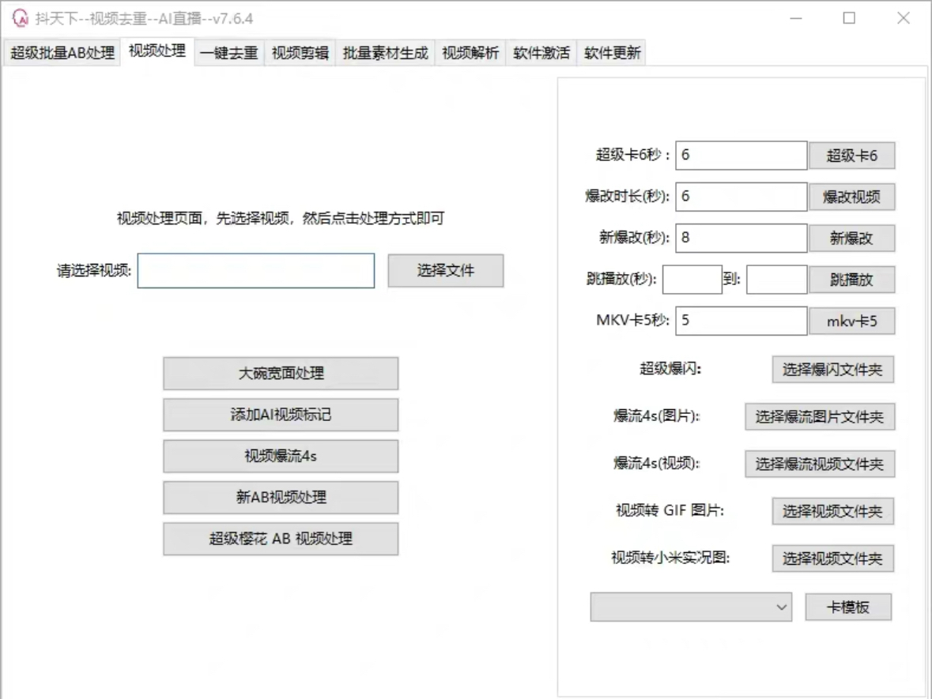Open the 视频解析 tab
The height and width of the screenshot is (699, 932).
tap(471, 54)
